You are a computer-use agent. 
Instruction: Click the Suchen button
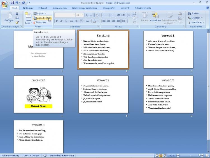click(x=193, y=13)
